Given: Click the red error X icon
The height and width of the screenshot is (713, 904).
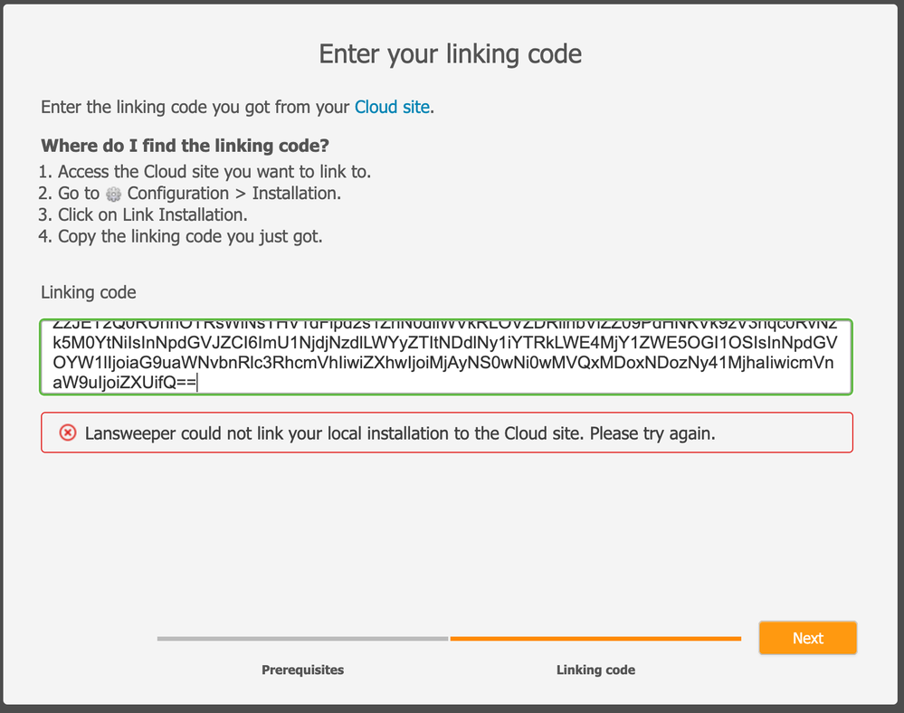Looking at the screenshot, I should [68, 433].
